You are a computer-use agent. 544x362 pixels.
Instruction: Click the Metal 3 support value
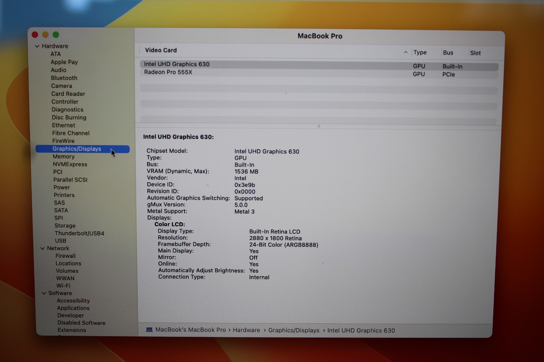[244, 212]
